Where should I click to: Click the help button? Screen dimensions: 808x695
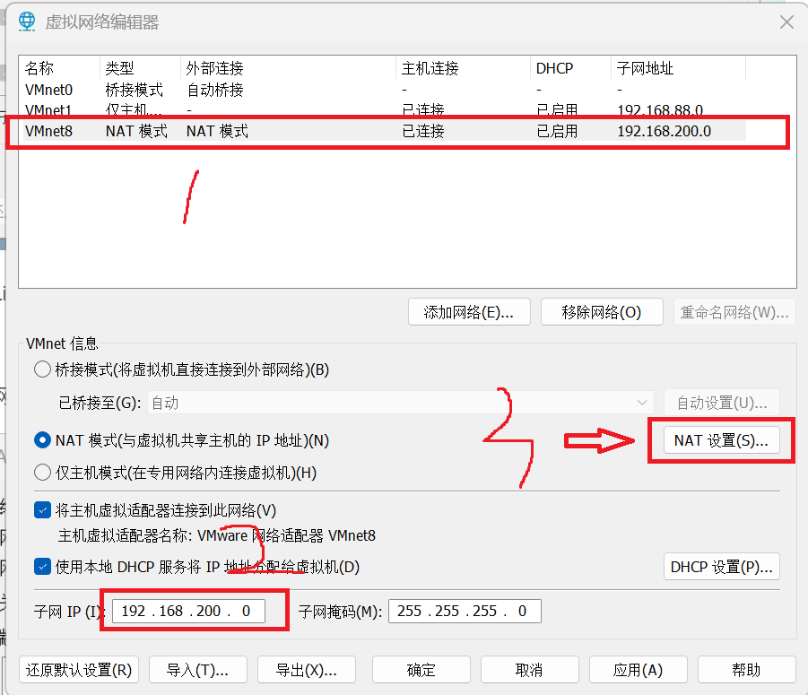(x=747, y=669)
